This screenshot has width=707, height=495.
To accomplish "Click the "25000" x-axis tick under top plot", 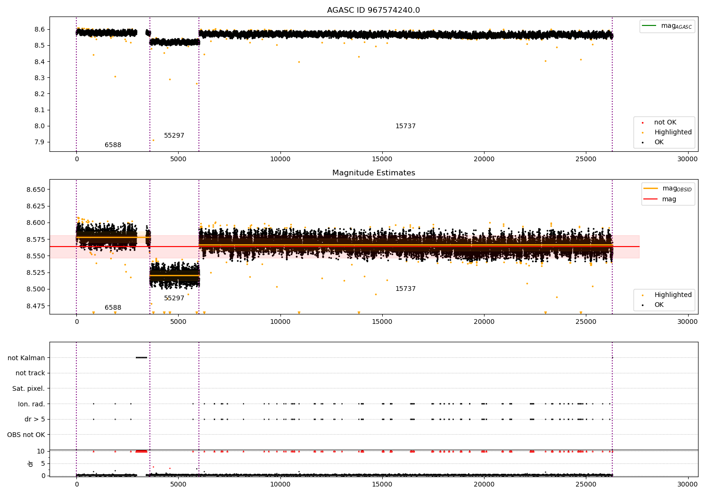I will tap(586, 159).
